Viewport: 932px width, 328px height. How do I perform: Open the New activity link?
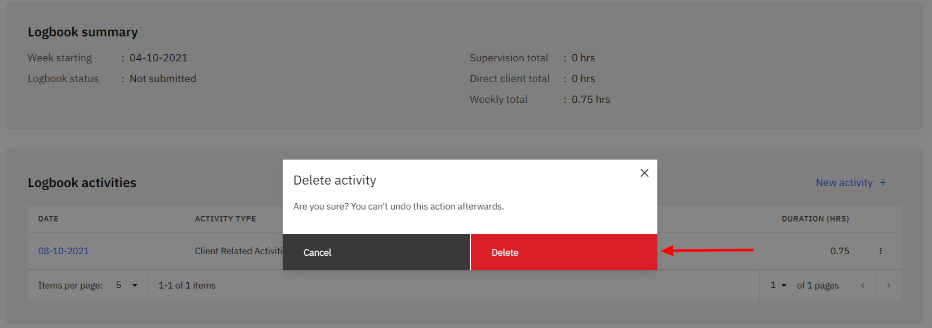(x=844, y=183)
